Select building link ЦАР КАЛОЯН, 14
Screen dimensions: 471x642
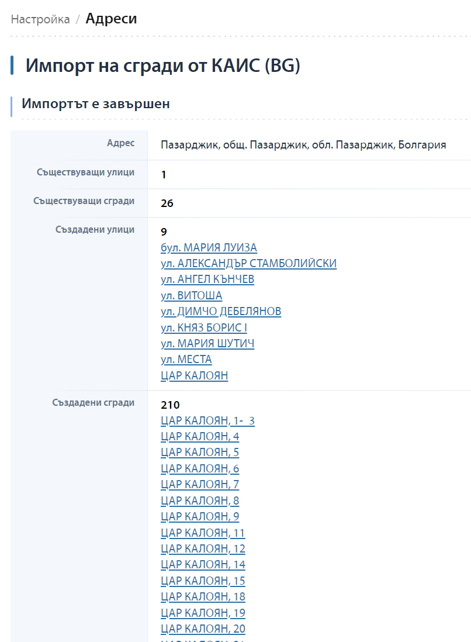203,565
